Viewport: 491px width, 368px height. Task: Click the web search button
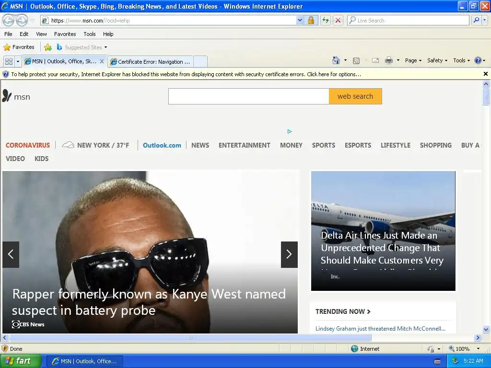point(355,96)
